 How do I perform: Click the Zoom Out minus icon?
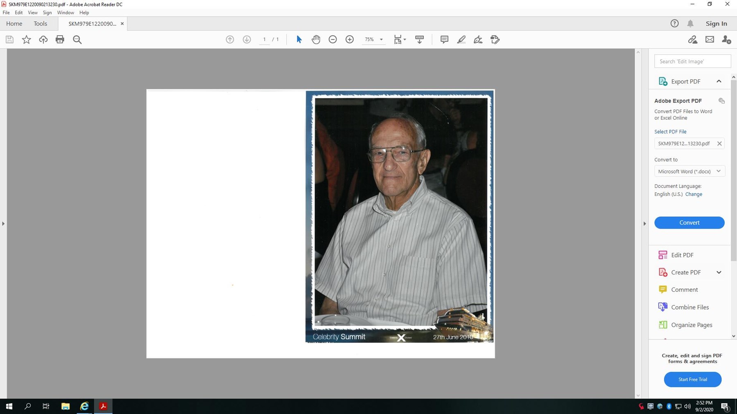[332, 40]
